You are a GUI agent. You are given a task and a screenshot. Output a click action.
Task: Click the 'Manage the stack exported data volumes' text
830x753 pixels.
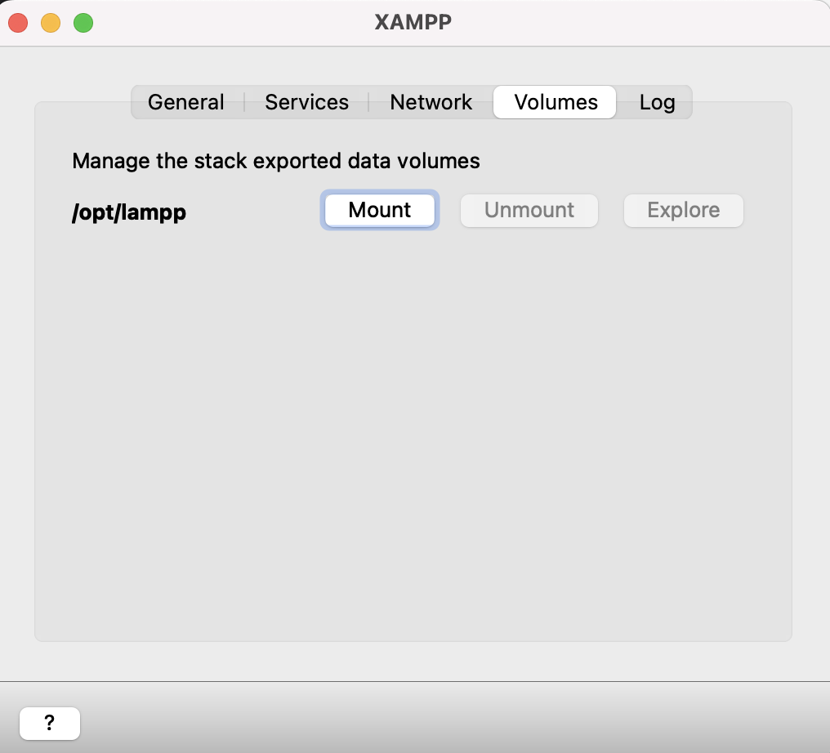[x=276, y=161]
